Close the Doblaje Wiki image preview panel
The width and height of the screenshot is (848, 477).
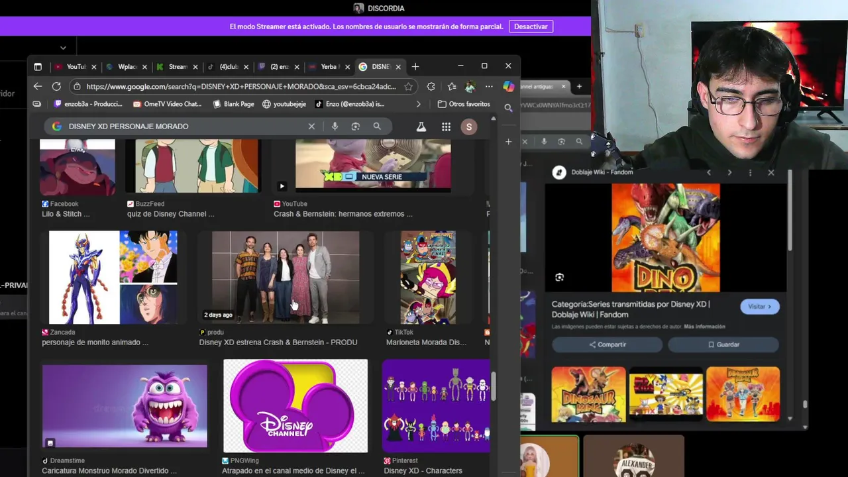[771, 172]
